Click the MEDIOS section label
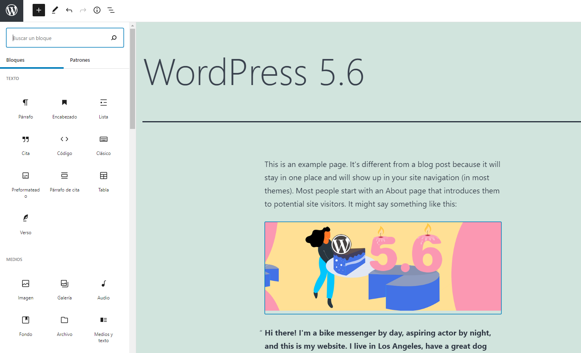The height and width of the screenshot is (353, 581). click(x=14, y=259)
